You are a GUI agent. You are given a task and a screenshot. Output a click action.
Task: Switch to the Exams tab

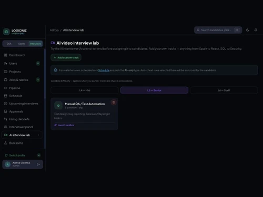click(22, 44)
